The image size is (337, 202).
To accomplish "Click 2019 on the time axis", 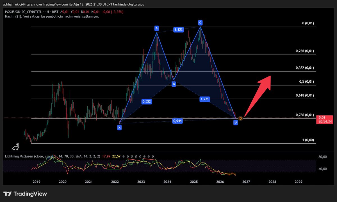I will (x=37, y=182).
